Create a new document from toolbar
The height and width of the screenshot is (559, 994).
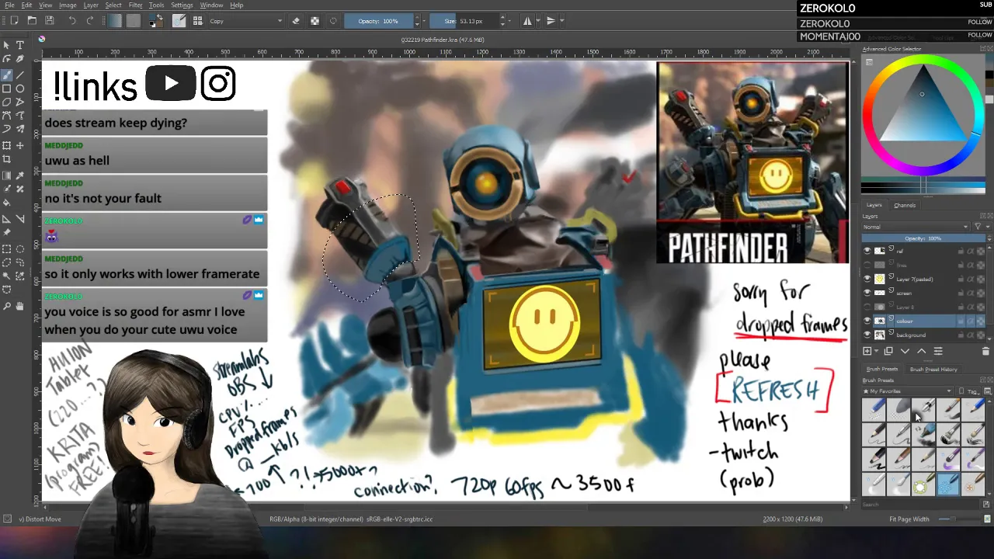click(14, 21)
